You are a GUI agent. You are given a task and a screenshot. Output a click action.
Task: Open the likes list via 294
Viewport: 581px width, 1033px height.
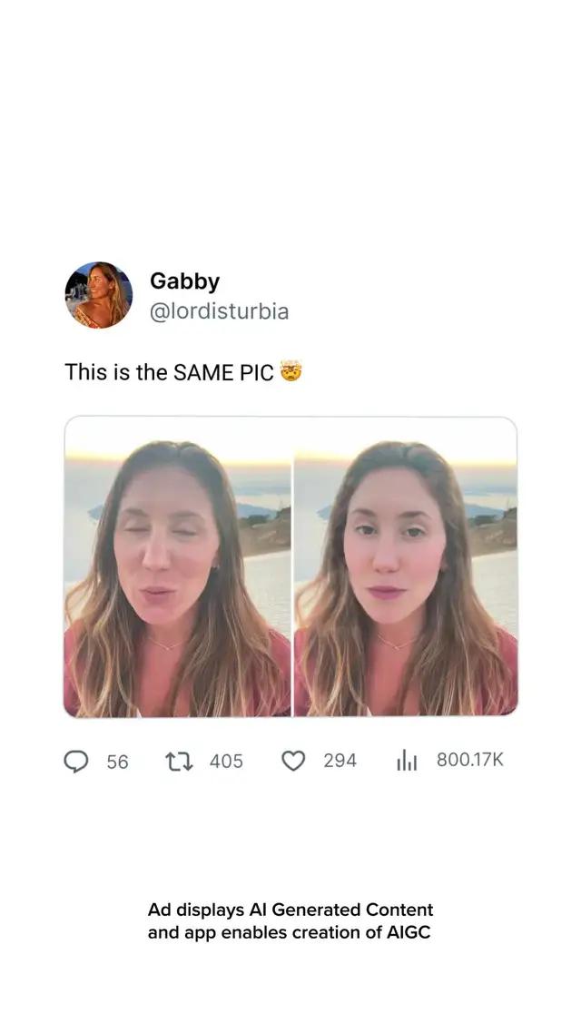pos(340,762)
